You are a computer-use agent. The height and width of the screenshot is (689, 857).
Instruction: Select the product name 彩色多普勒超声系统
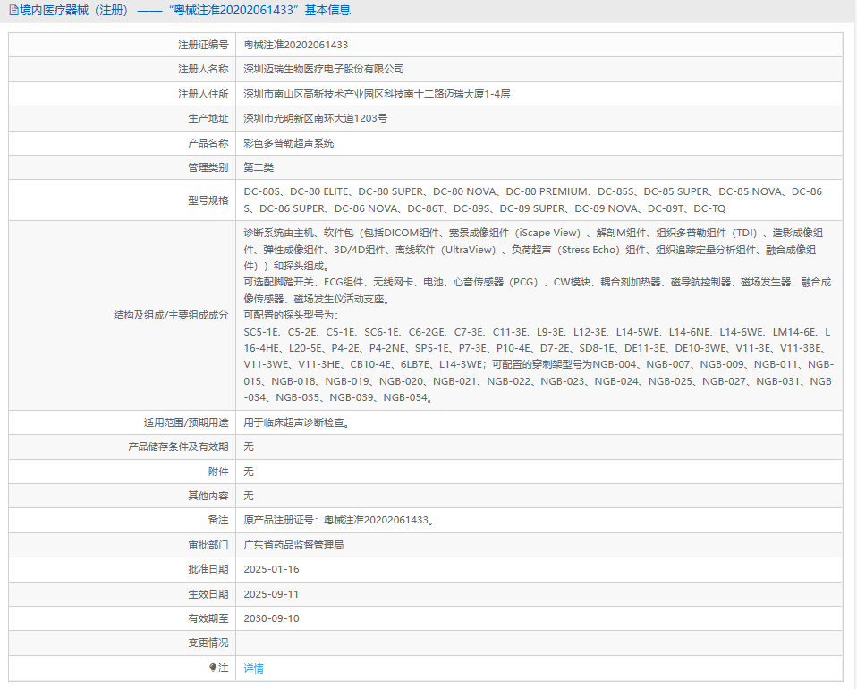coord(289,143)
